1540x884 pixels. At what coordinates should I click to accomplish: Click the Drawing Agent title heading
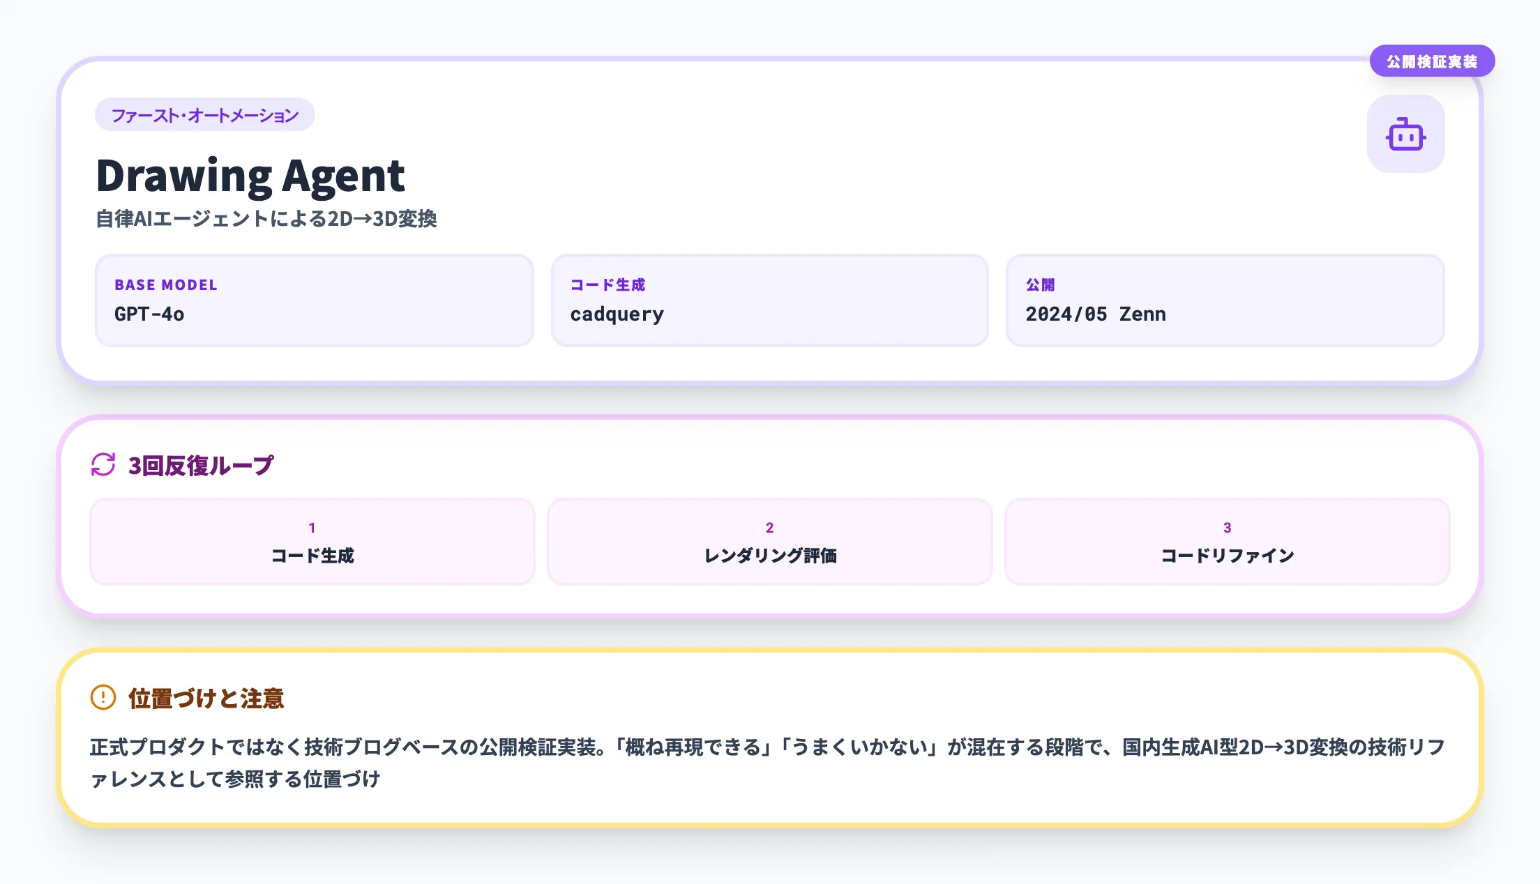pyautogui.click(x=251, y=176)
